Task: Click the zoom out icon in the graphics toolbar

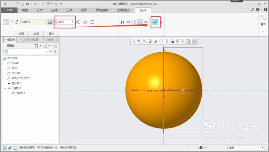Action: pos(144,41)
